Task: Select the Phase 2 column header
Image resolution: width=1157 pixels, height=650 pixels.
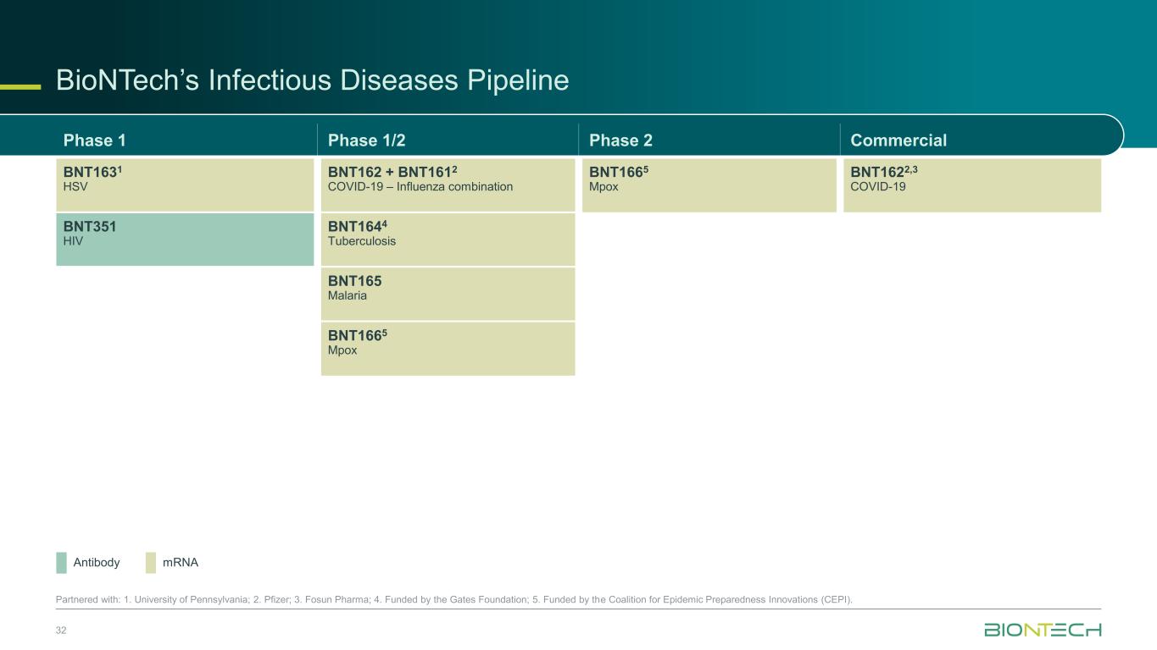Action: point(620,140)
